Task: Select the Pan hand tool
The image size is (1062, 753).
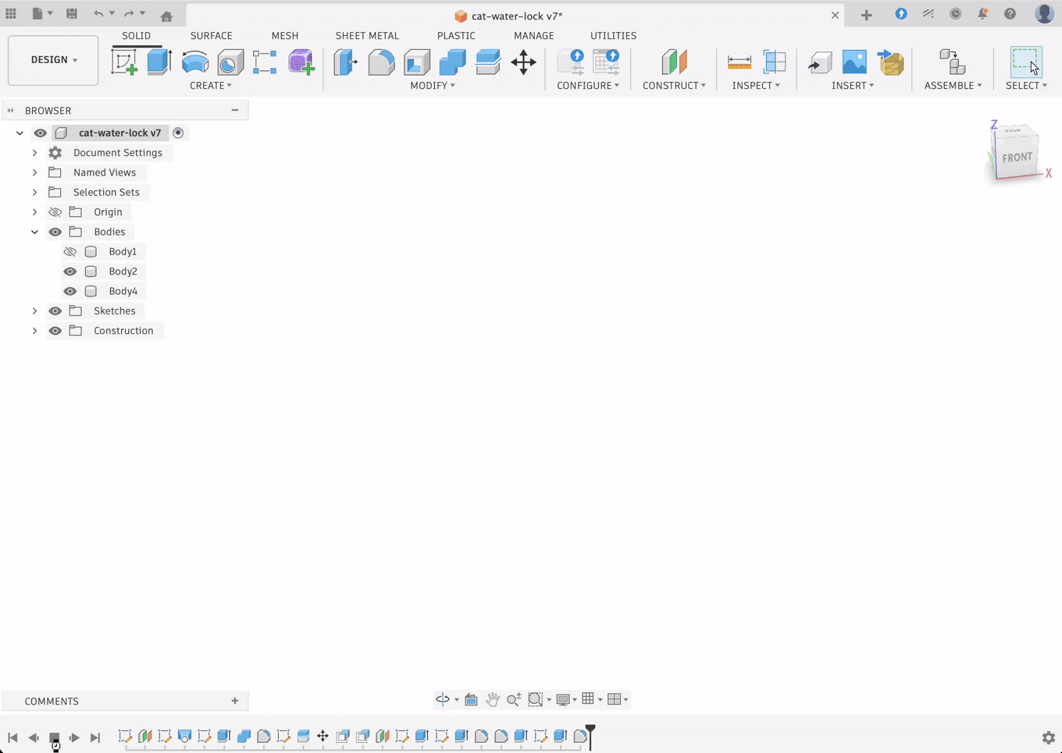Action: (492, 699)
